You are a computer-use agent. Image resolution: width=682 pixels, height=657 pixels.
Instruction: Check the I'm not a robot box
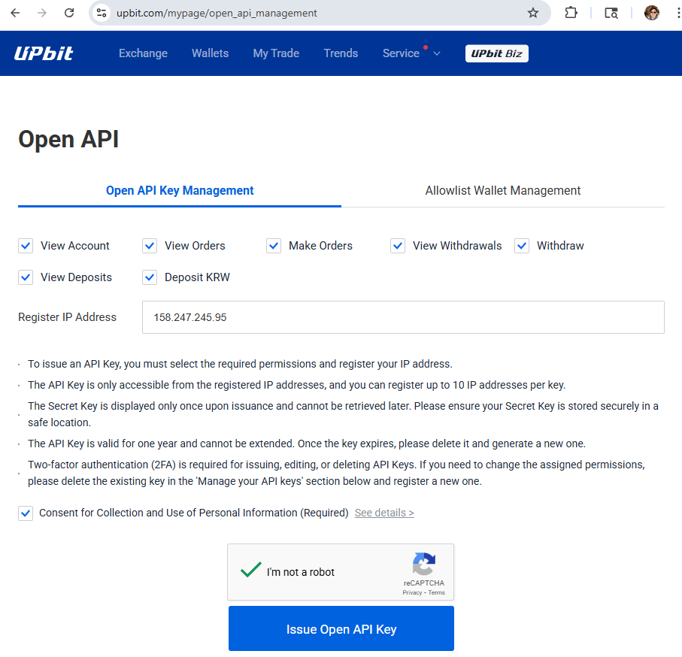pos(250,570)
